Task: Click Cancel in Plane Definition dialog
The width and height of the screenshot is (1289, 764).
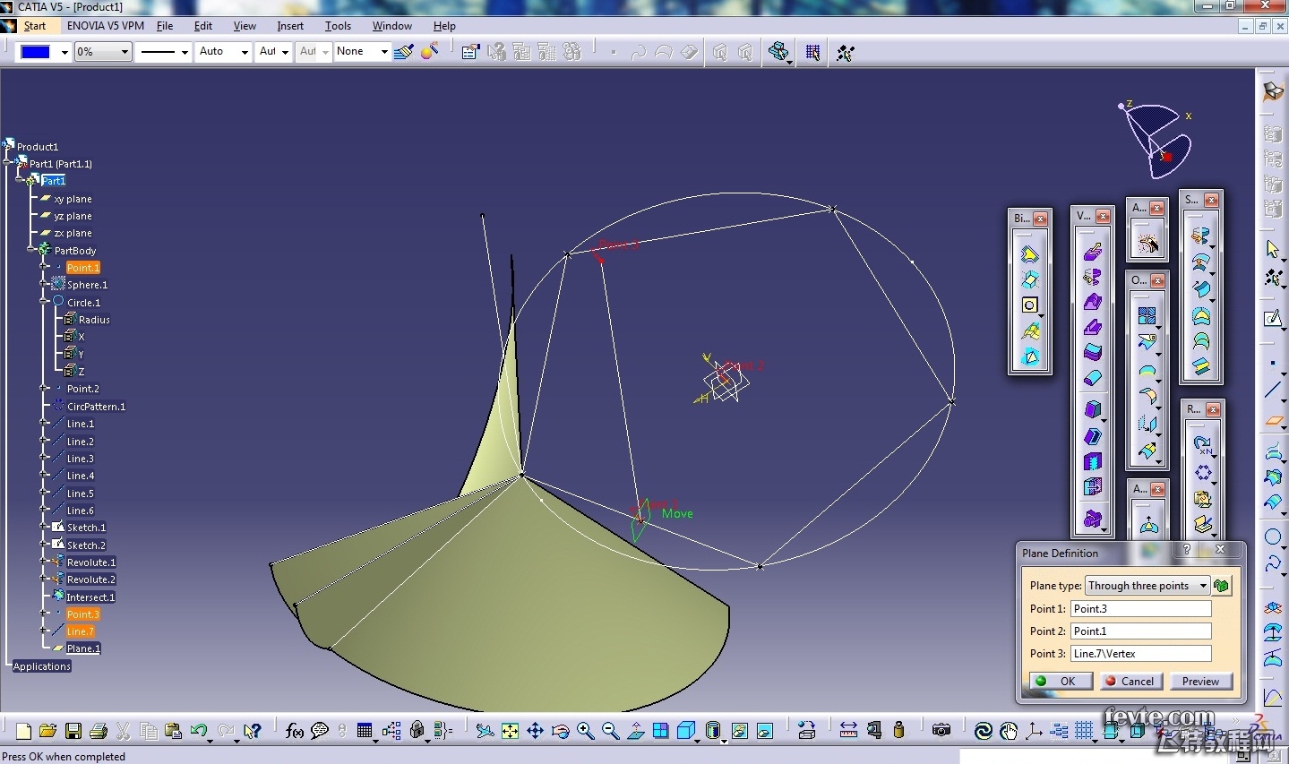Action: (x=1130, y=681)
